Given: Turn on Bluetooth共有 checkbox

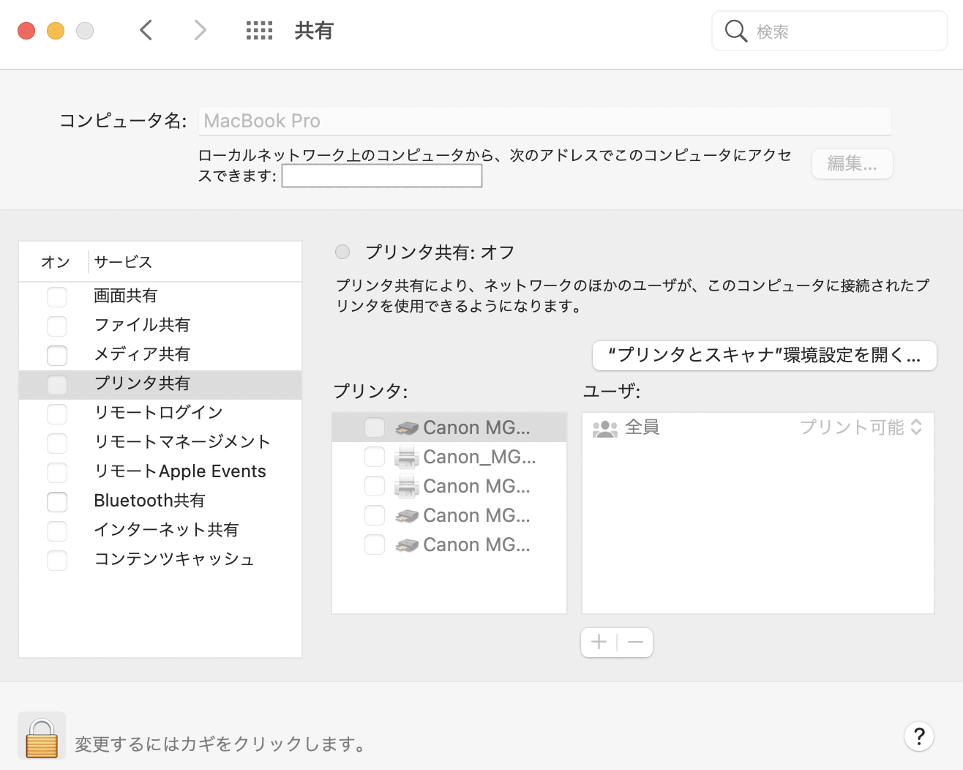Looking at the screenshot, I should [x=57, y=501].
